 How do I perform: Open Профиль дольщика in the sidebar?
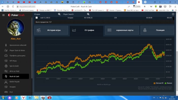16,55
